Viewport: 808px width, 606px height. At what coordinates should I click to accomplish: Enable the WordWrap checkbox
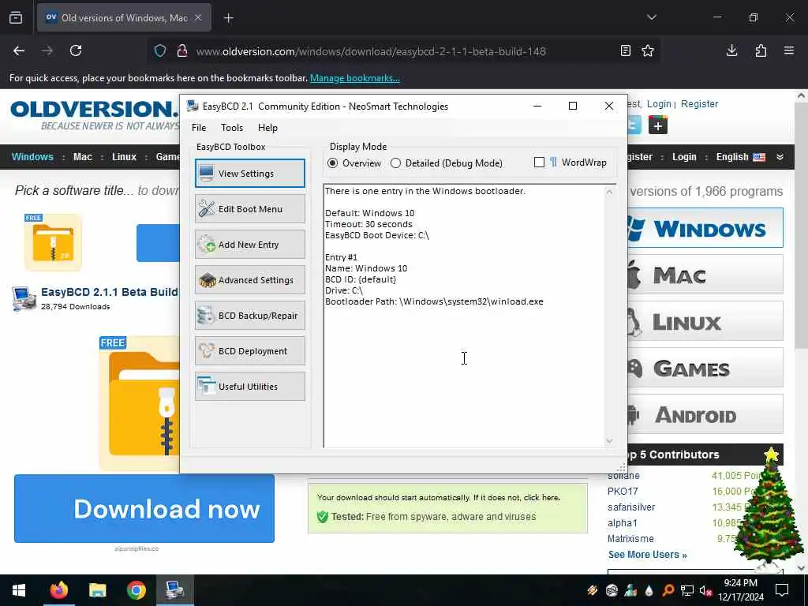(x=539, y=163)
